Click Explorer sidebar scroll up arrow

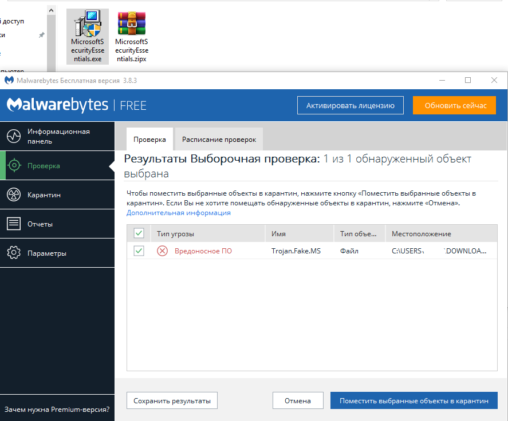[51, 11]
